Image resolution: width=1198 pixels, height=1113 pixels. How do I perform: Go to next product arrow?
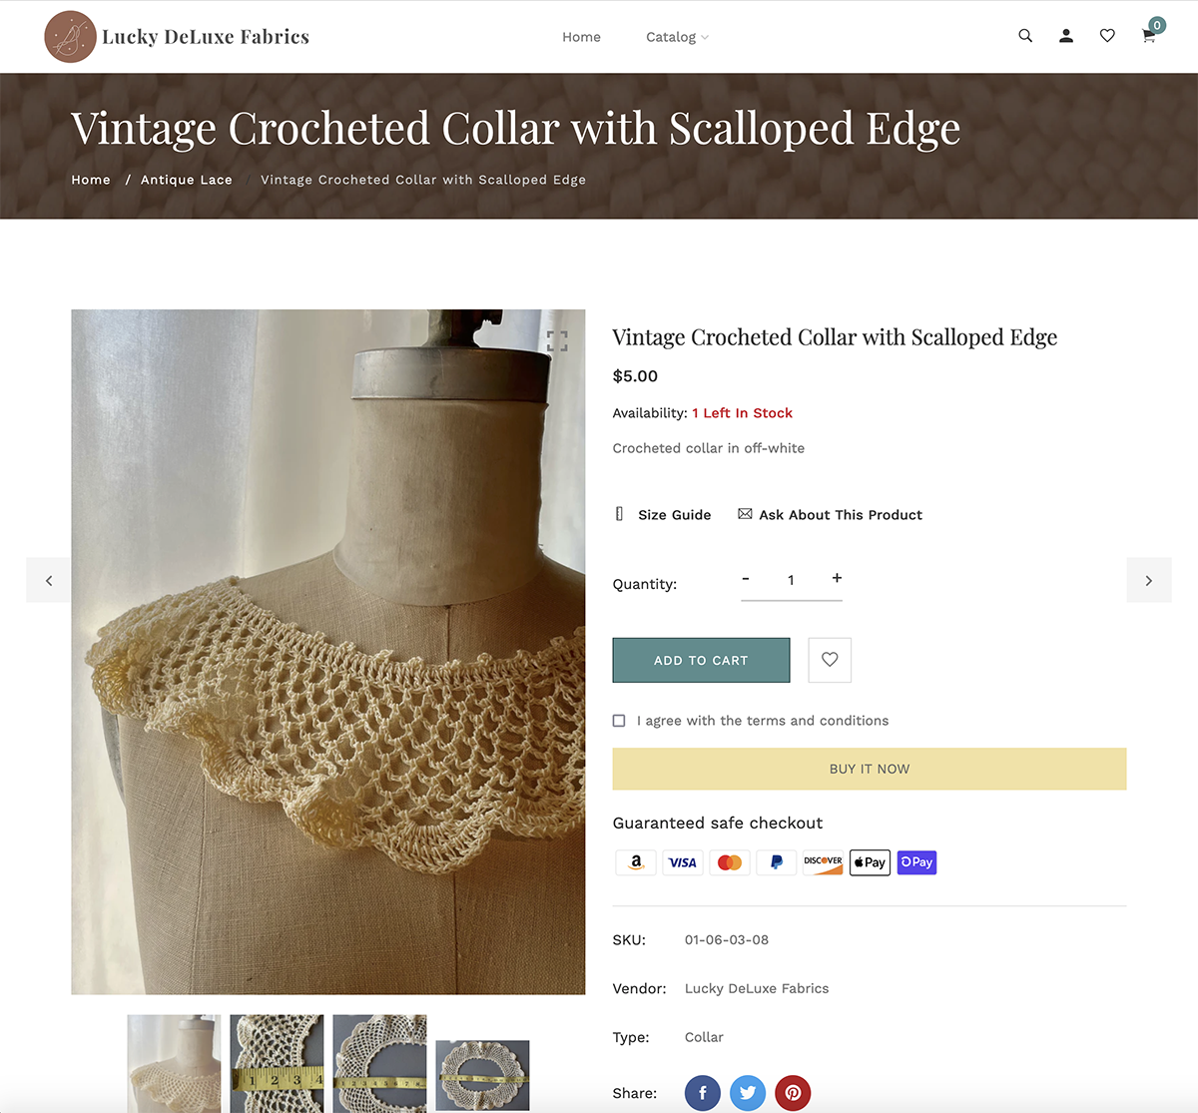point(1149,580)
